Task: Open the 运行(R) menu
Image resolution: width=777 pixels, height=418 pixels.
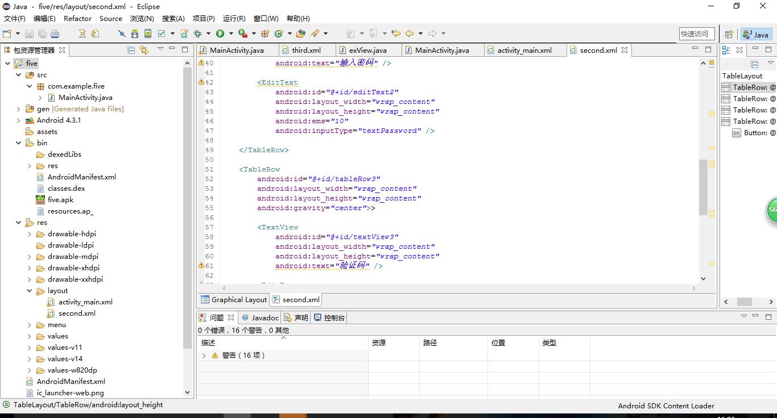Action: pyautogui.click(x=234, y=18)
